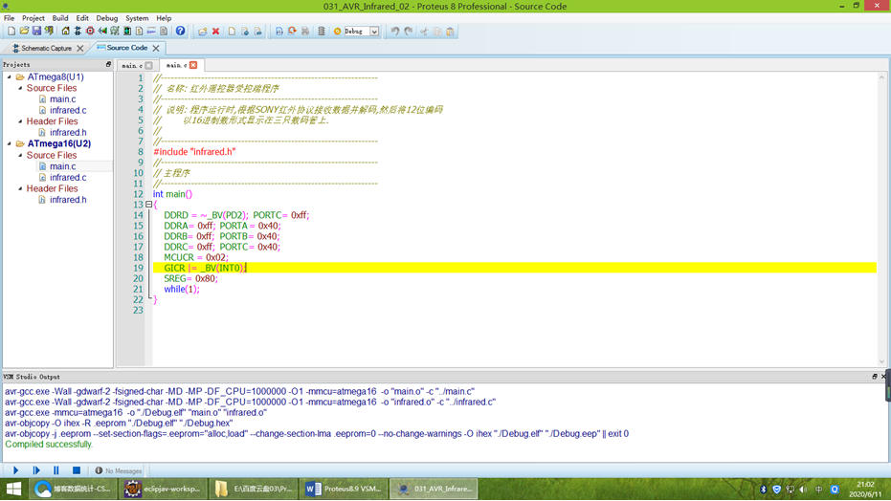The width and height of the screenshot is (891, 501).
Task: Open the Build menu
Action: [x=59, y=18]
